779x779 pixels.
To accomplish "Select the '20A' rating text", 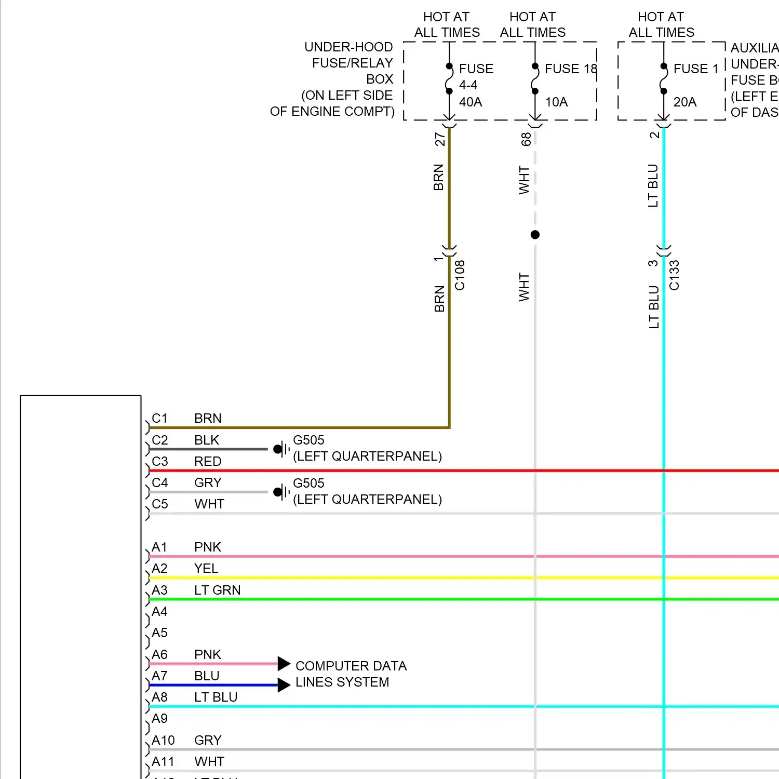I will click(x=685, y=102).
